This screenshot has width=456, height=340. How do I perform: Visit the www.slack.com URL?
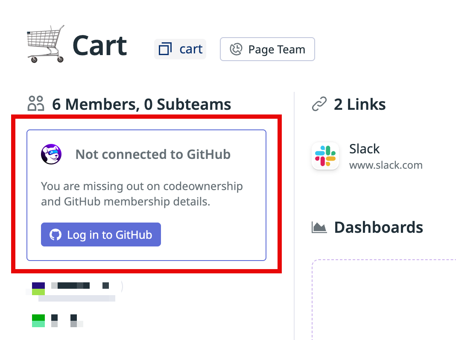(x=386, y=165)
